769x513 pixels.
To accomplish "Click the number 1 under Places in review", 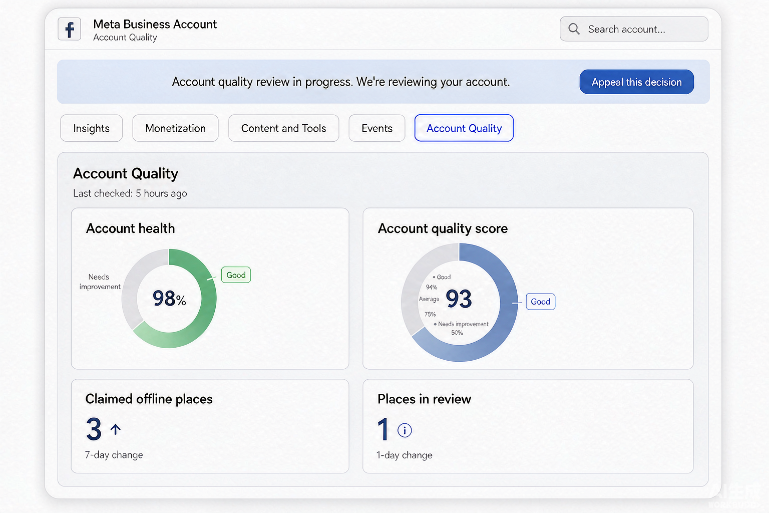I will tap(383, 429).
